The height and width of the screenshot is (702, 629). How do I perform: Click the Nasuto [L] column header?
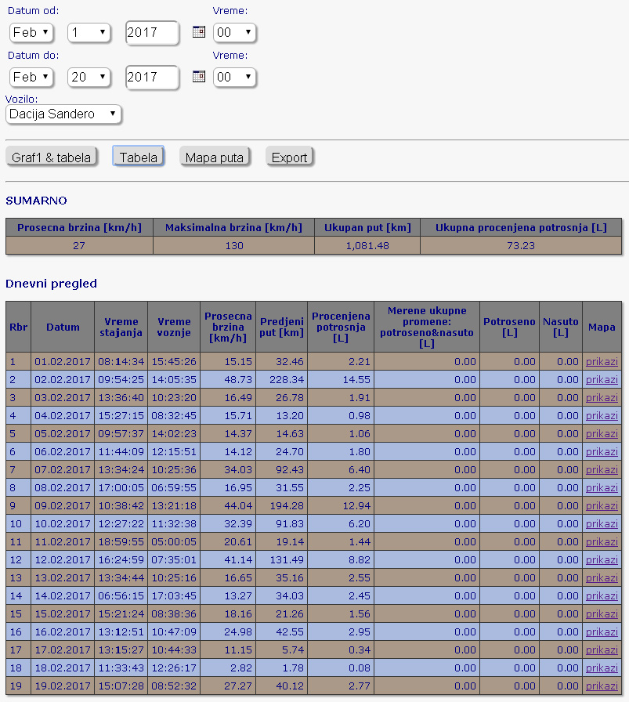coord(561,327)
